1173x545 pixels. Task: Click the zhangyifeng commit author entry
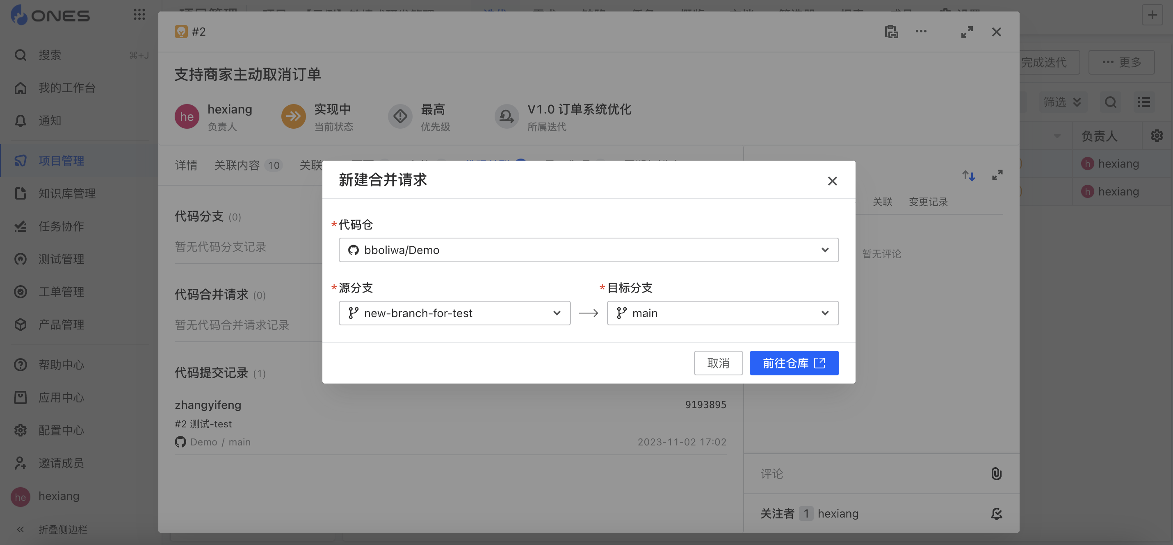(x=208, y=405)
